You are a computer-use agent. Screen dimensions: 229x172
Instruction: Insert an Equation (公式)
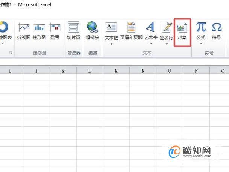[x=201, y=31]
